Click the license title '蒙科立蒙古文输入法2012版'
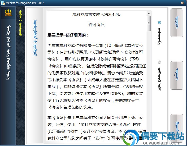 (x=97, y=15)
